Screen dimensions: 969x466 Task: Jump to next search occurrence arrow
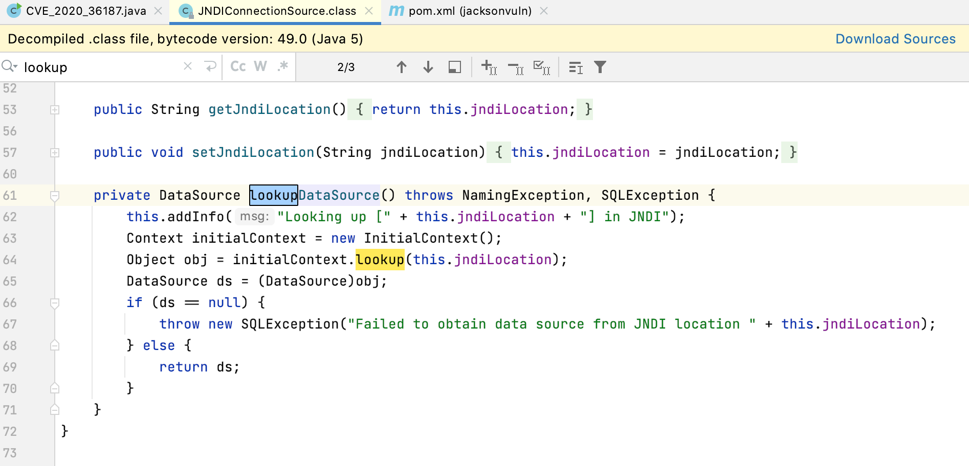pyautogui.click(x=428, y=67)
